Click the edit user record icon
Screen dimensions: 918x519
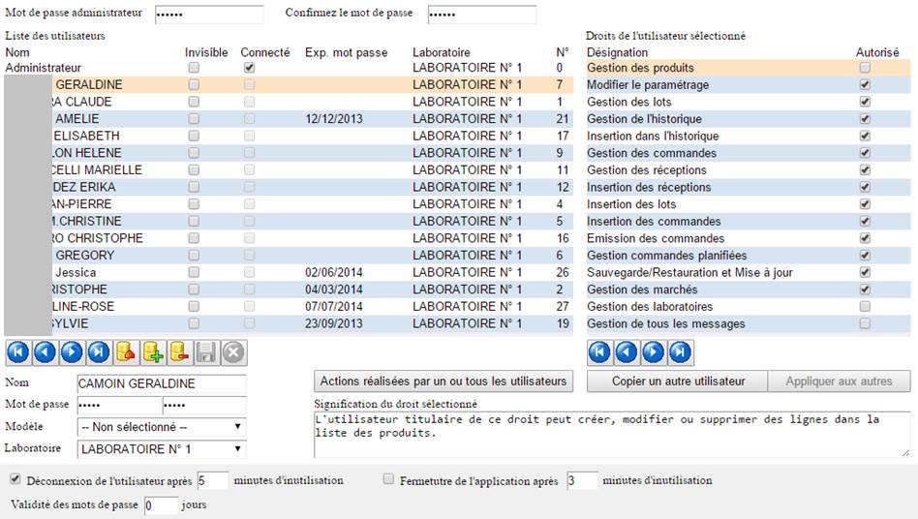(126, 352)
